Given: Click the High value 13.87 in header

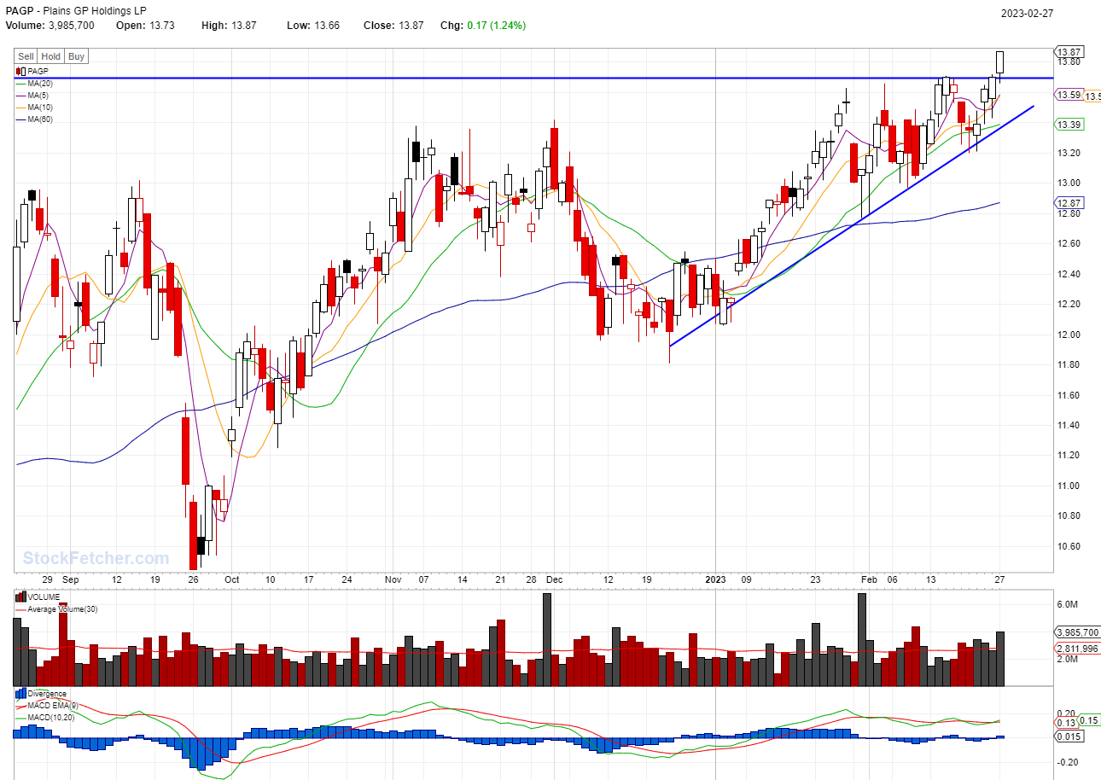Looking at the screenshot, I should click(x=243, y=26).
